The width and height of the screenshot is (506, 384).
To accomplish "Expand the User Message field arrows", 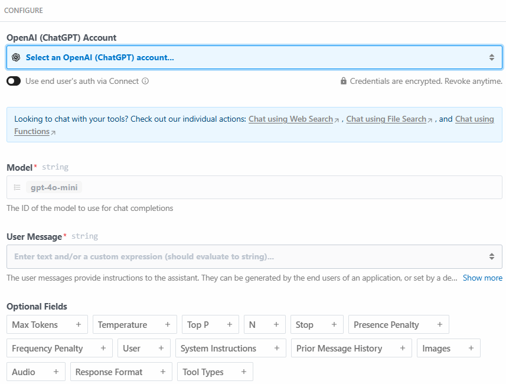I will (491, 257).
